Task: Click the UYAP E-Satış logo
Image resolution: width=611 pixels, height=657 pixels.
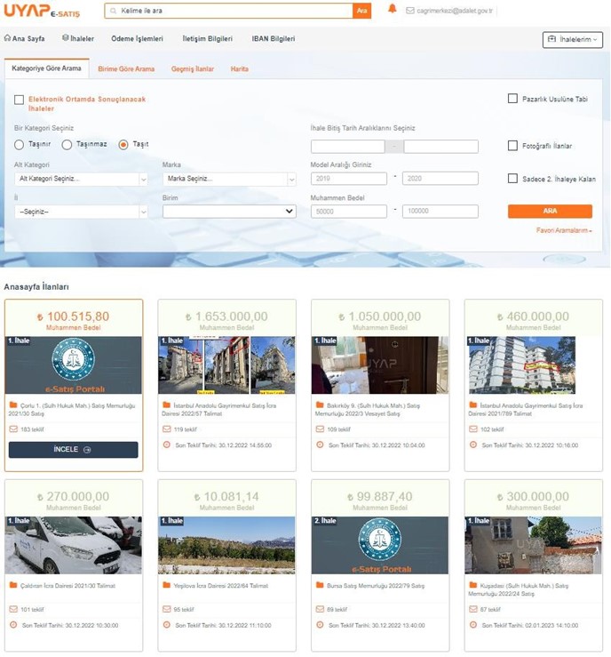Action: tap(42, 12)
